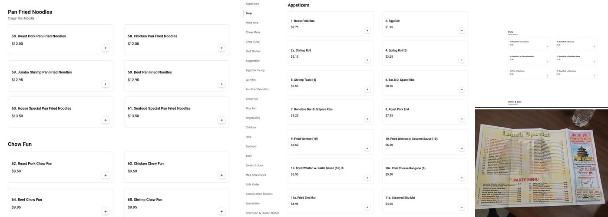Add Egg Roll using plus icon

point(462,30)
